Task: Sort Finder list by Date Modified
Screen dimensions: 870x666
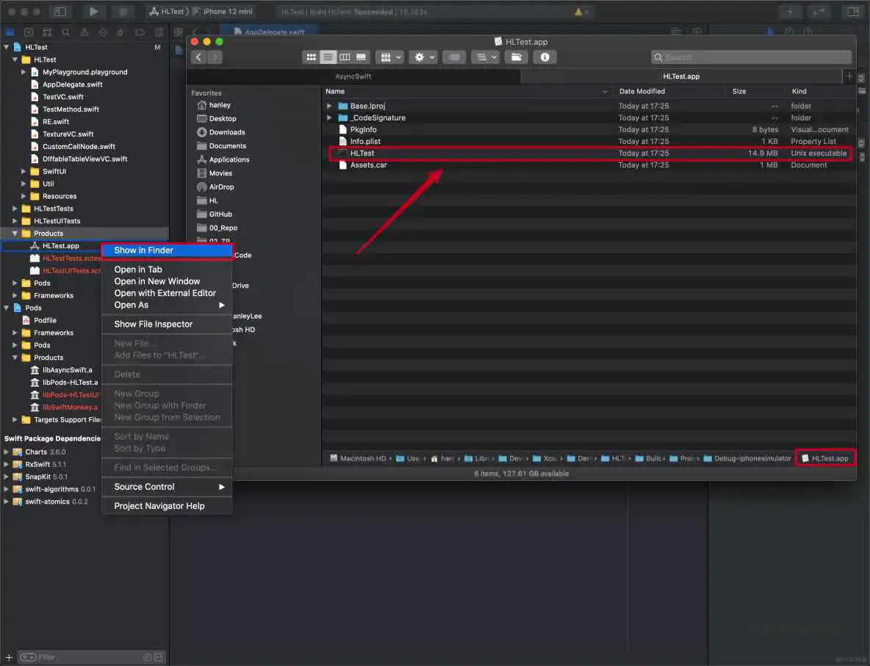Action: click(668, 91)
